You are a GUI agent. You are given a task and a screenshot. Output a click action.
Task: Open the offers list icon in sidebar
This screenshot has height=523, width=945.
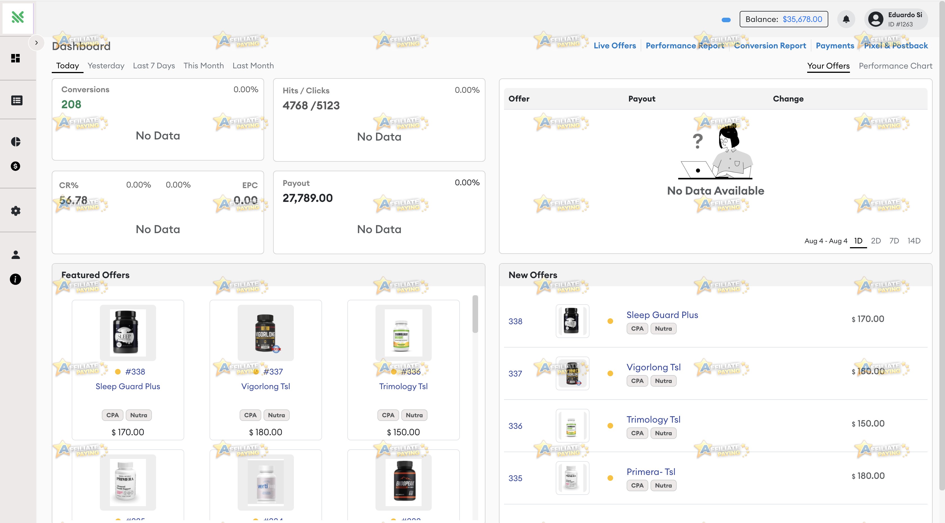click(x=17, y=100)
